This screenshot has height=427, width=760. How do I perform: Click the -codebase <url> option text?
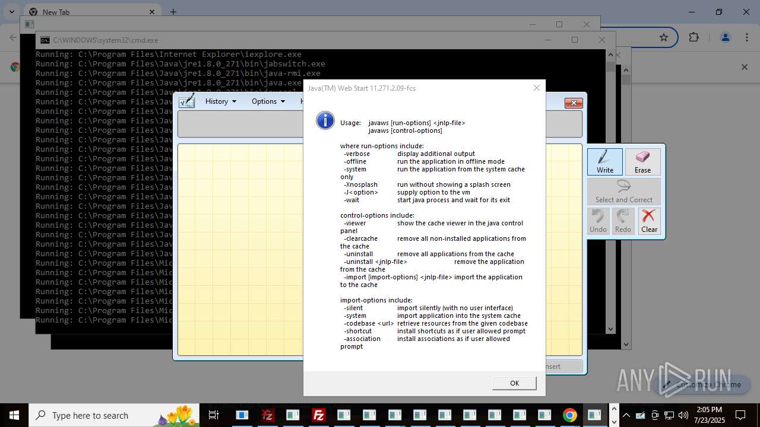coord(369,323)
